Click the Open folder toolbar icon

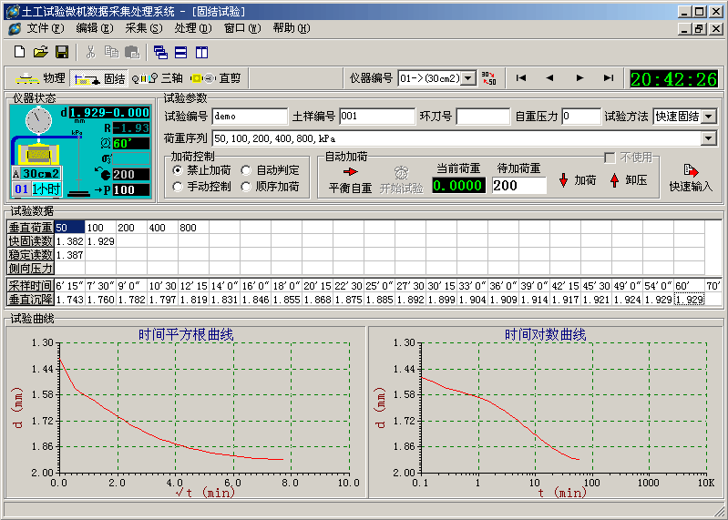click(x=41, y=52)
